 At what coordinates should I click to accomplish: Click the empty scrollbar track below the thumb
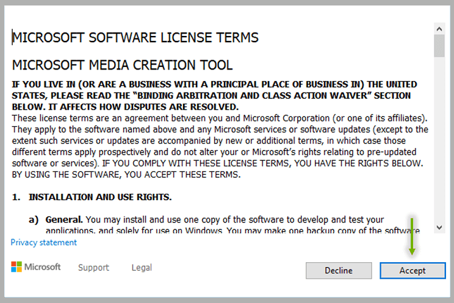tap(439, 140)
